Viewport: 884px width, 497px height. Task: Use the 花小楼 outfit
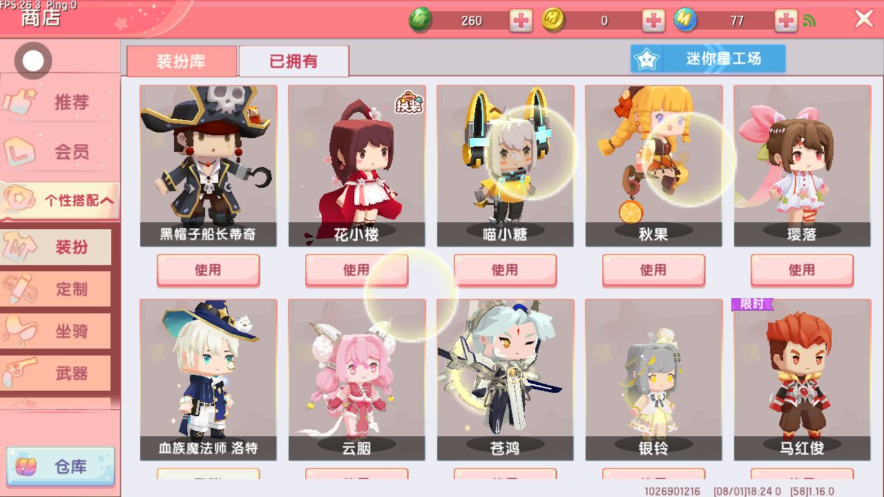tap(356, 270)
